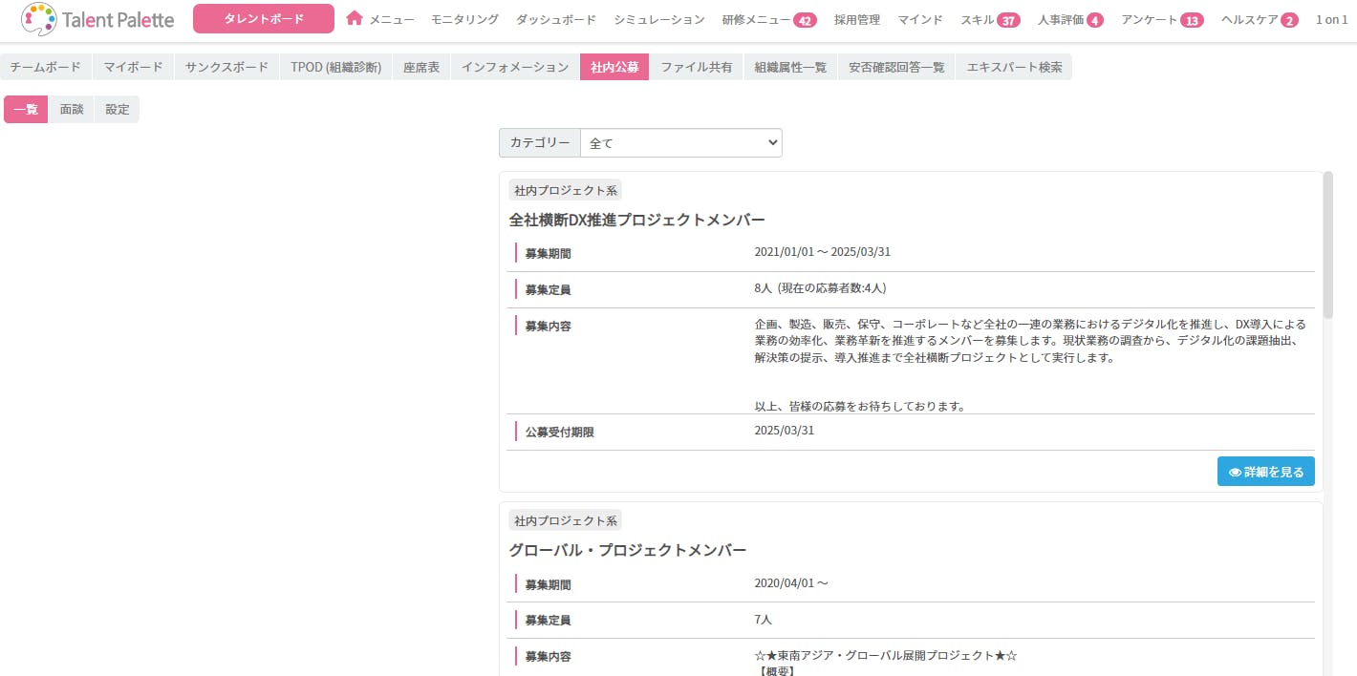This screenshot has width=1357, height=676.
Task: Open the TPOD (組織診断) tab
Action: pyautogui.click(x=335, y=67)
